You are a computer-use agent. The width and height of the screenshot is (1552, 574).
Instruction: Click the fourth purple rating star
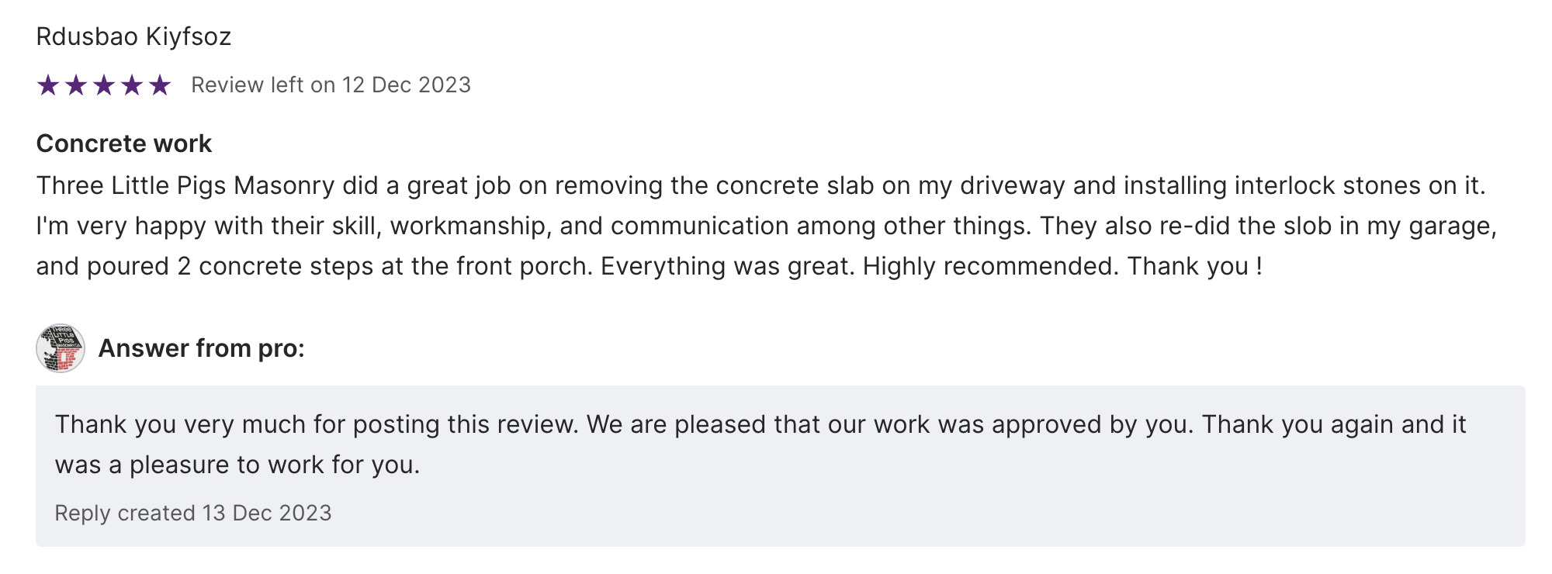pos(132,85)
